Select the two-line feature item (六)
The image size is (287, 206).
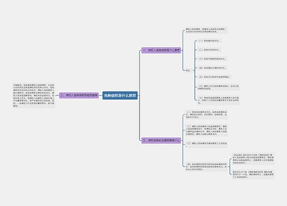click(x=218, y=87)
